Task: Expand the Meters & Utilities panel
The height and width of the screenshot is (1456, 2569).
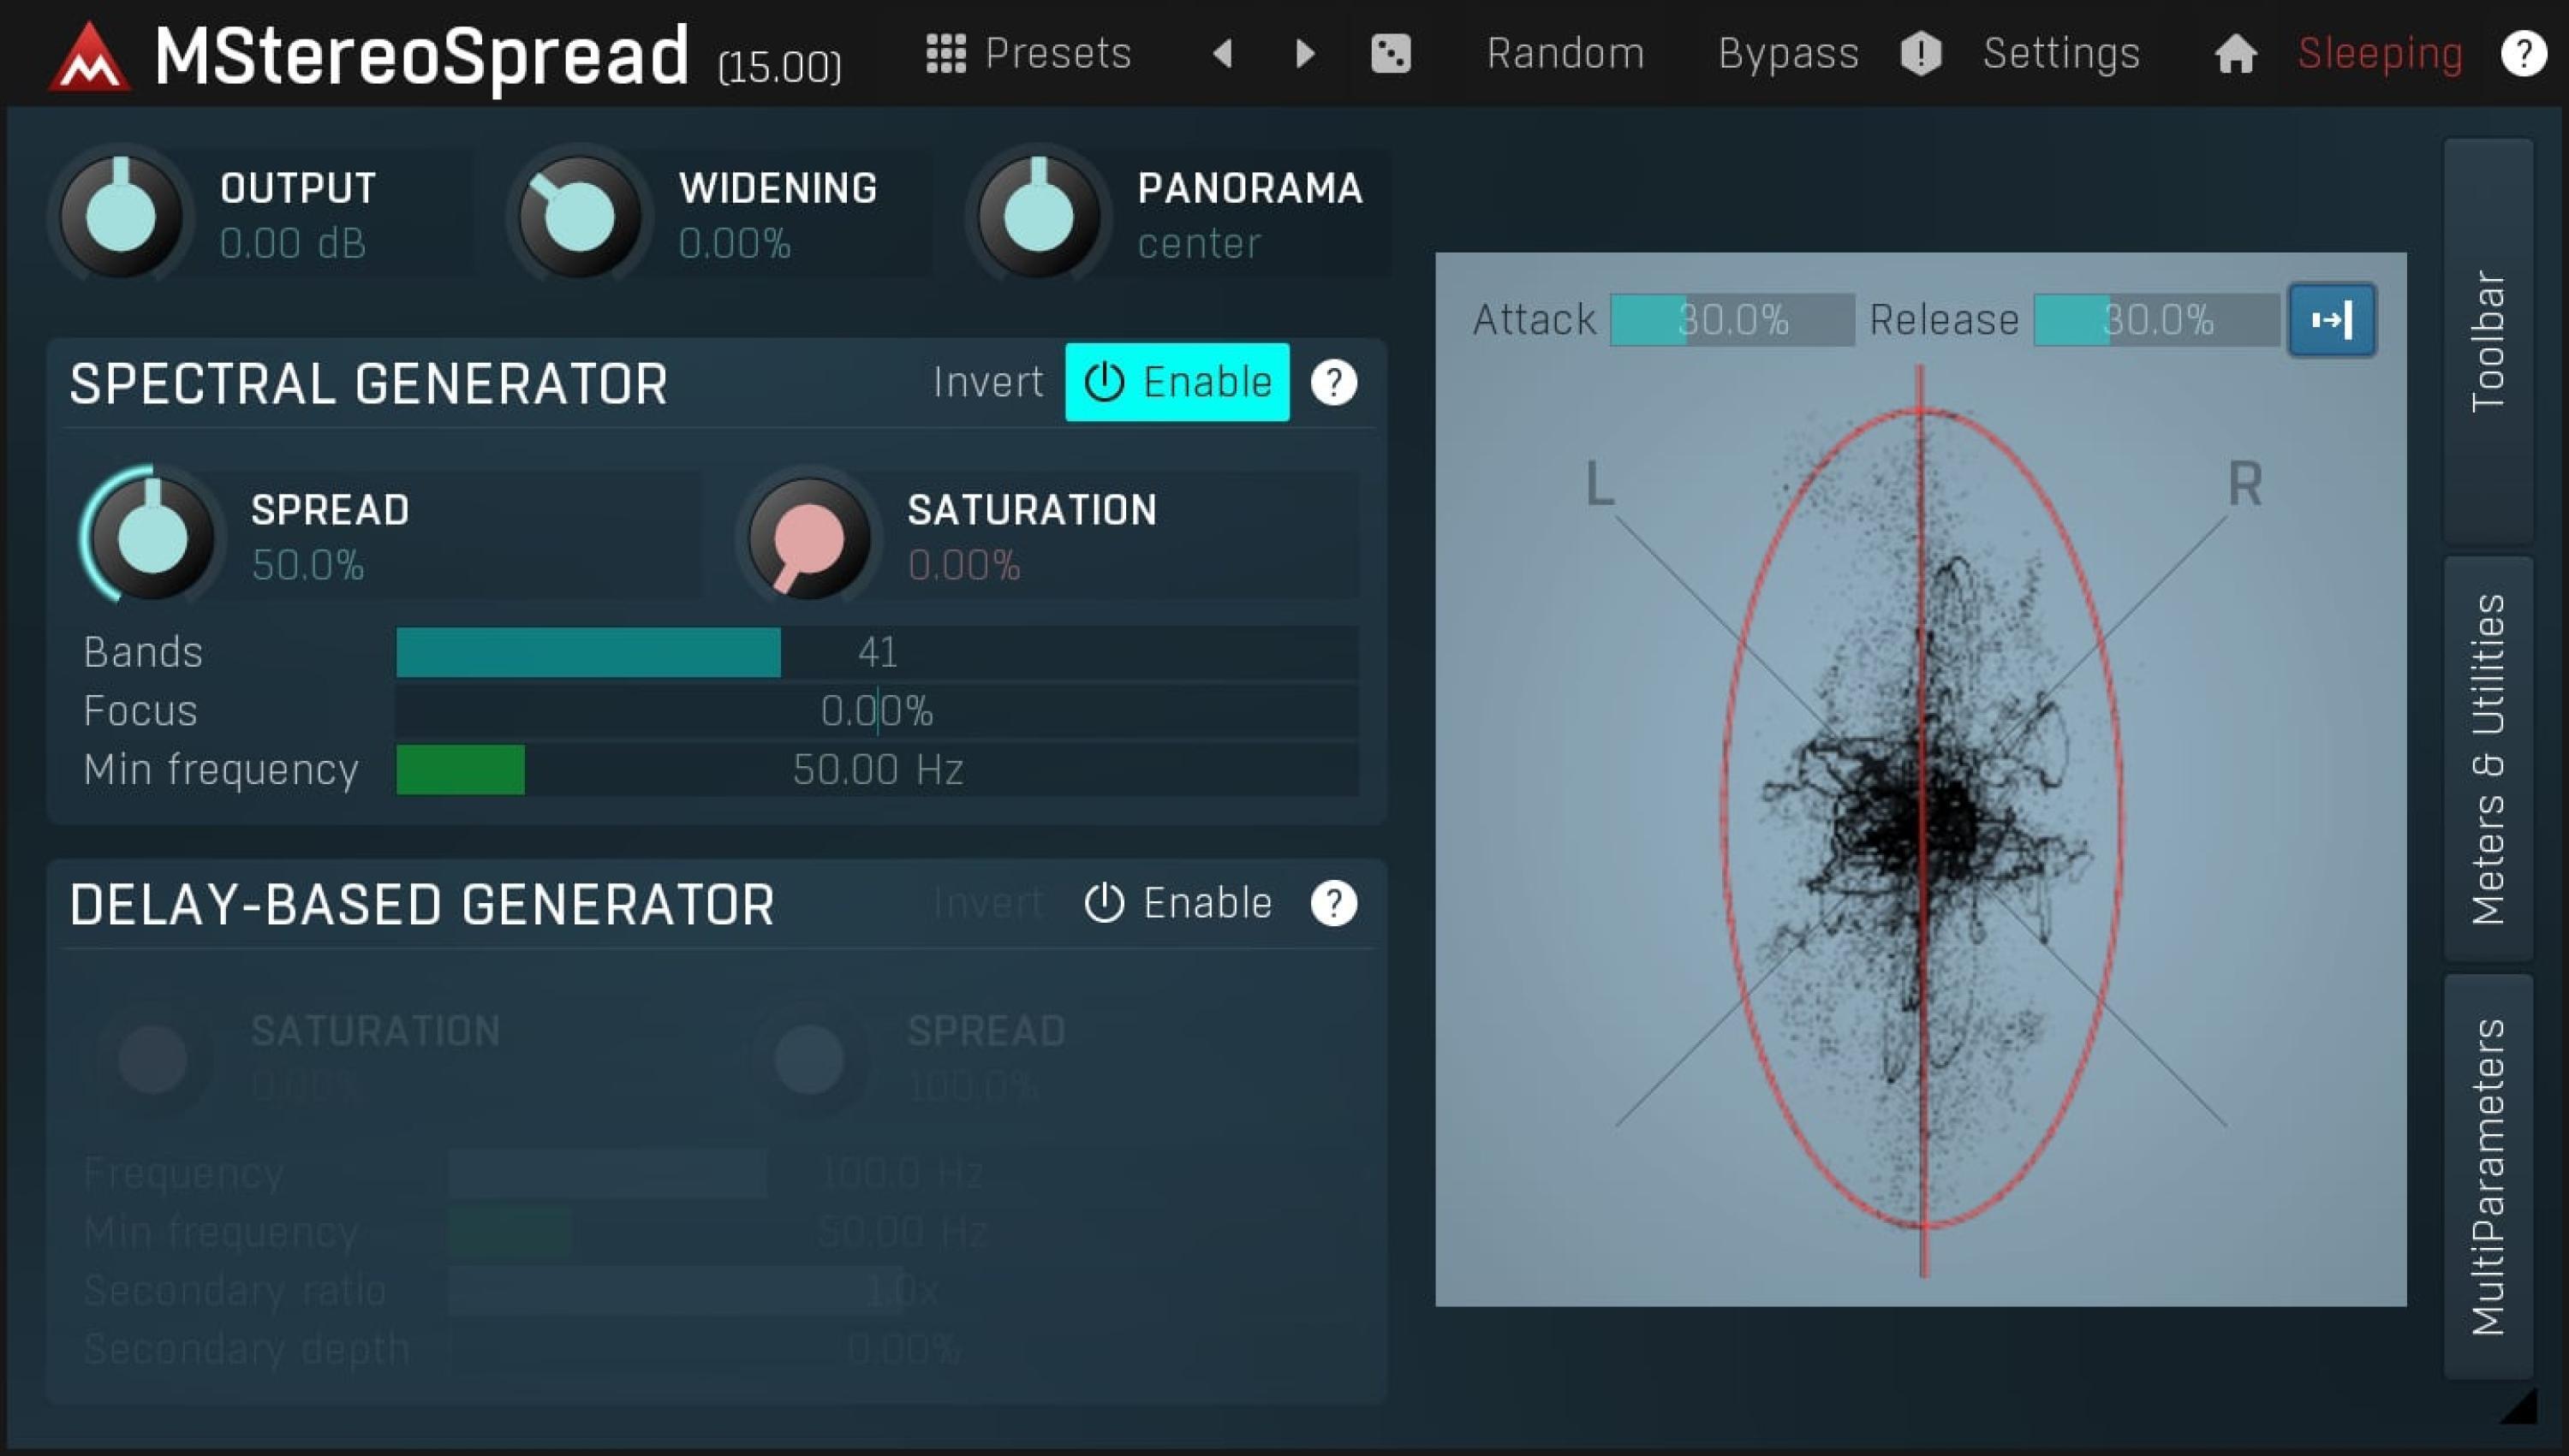Action: tap(2487, 758)
